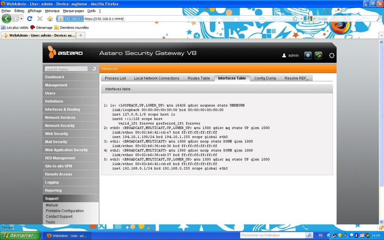Viewport: 384px width, 240px height.
Task: Go to Firefox home page icon
Action: tap(50, 18)
